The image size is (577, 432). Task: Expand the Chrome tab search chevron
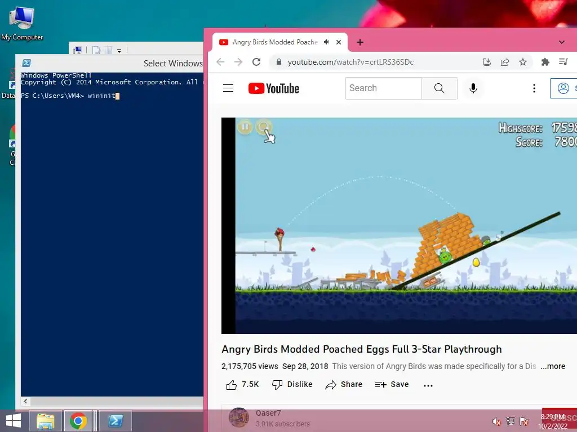[562, 42]
